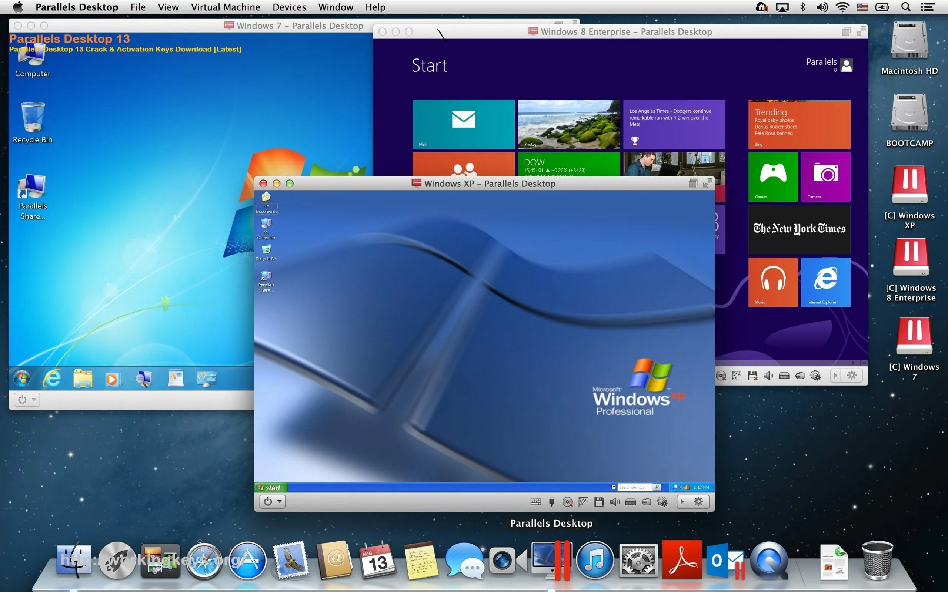Image resolution: width=948 pixels, height=592 pixels.
Task: Click the USB connector icon in XP window
Action: (551, 502)
